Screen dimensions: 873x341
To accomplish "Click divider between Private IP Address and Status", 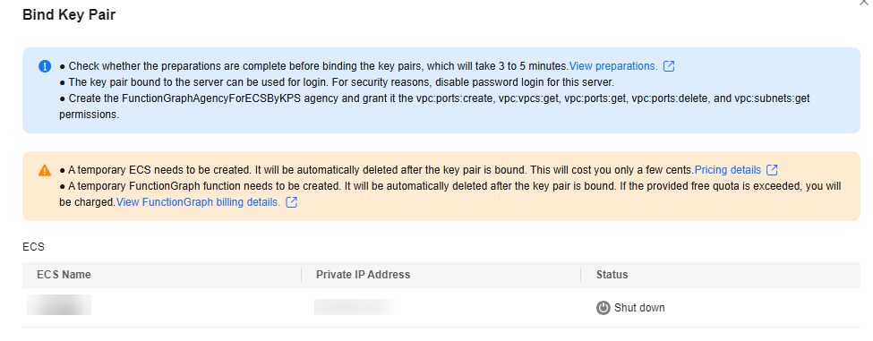I will [581, 275].
